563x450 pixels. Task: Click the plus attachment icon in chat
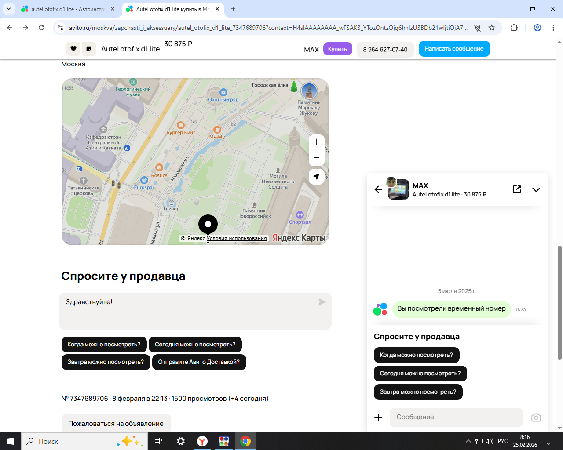coord(378,417)
